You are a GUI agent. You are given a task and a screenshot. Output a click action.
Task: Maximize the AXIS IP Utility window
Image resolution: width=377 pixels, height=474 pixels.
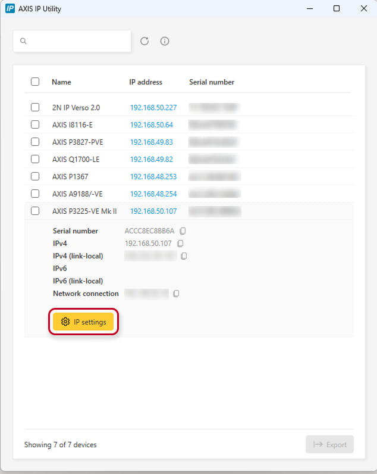(x=336, y=8)
